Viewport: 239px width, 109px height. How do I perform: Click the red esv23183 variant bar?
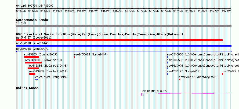coord(31,57)
